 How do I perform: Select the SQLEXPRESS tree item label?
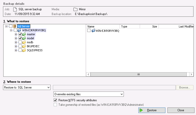click(x=35, y=50)
